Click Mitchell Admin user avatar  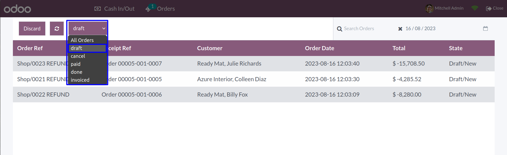(429, 9)
